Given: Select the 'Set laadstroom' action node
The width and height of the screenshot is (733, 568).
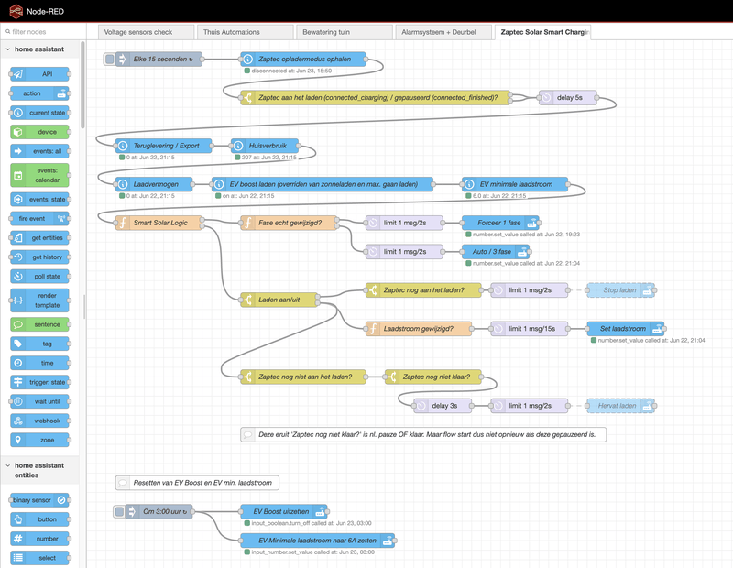Looking at the screenshot, I should pyautogui.click(x=625, y=329).
